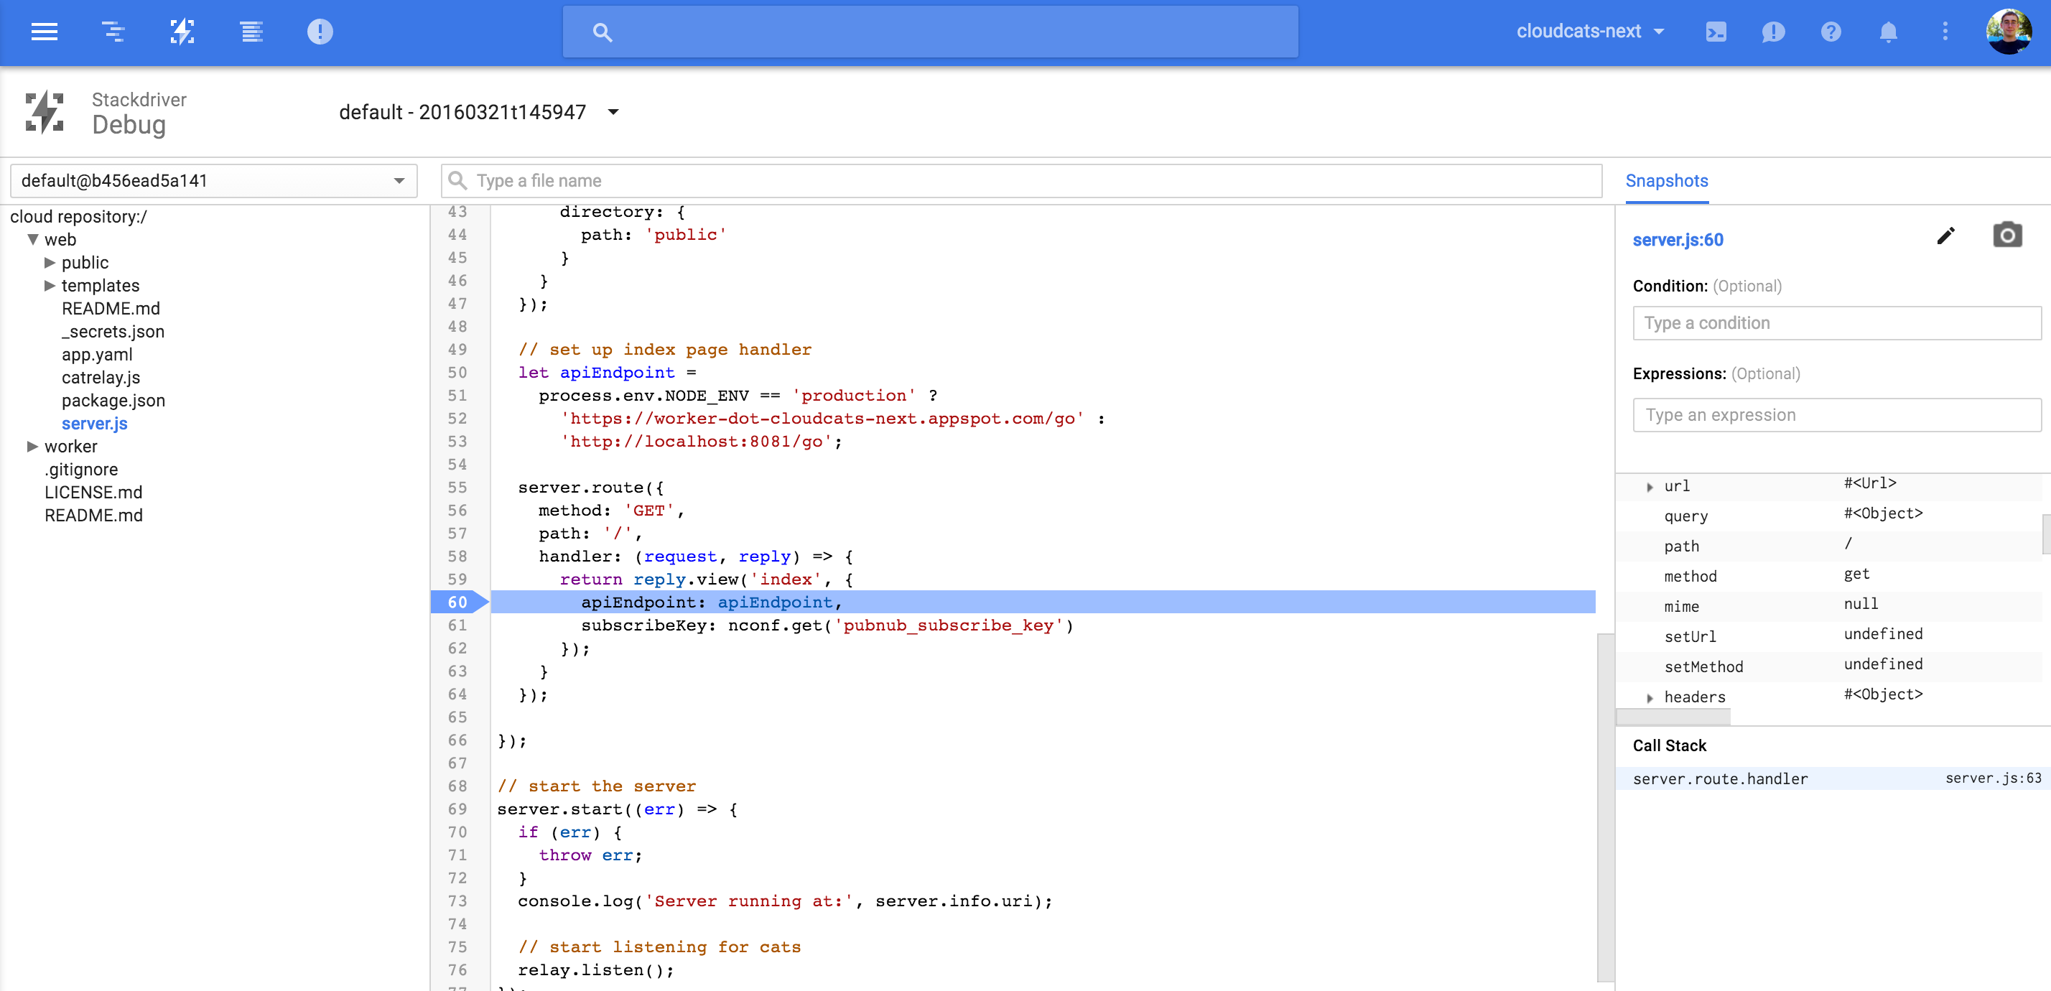Screen dimensions: 2051x991
Task: Open the notifications bell
Action: [x=1888, y=32]
